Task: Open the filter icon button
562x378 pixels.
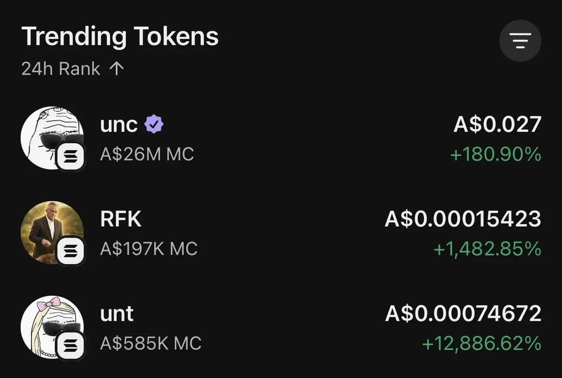Action: pos(520,41)
